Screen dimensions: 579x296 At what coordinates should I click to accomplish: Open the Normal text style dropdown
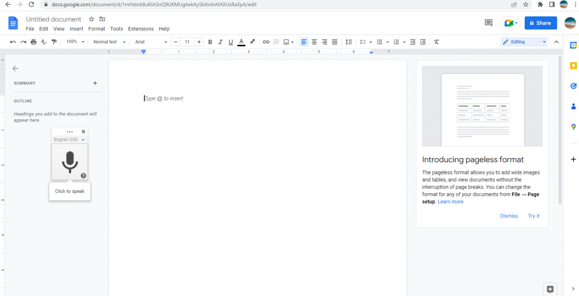pyautogui.click(x=109, y=42)
